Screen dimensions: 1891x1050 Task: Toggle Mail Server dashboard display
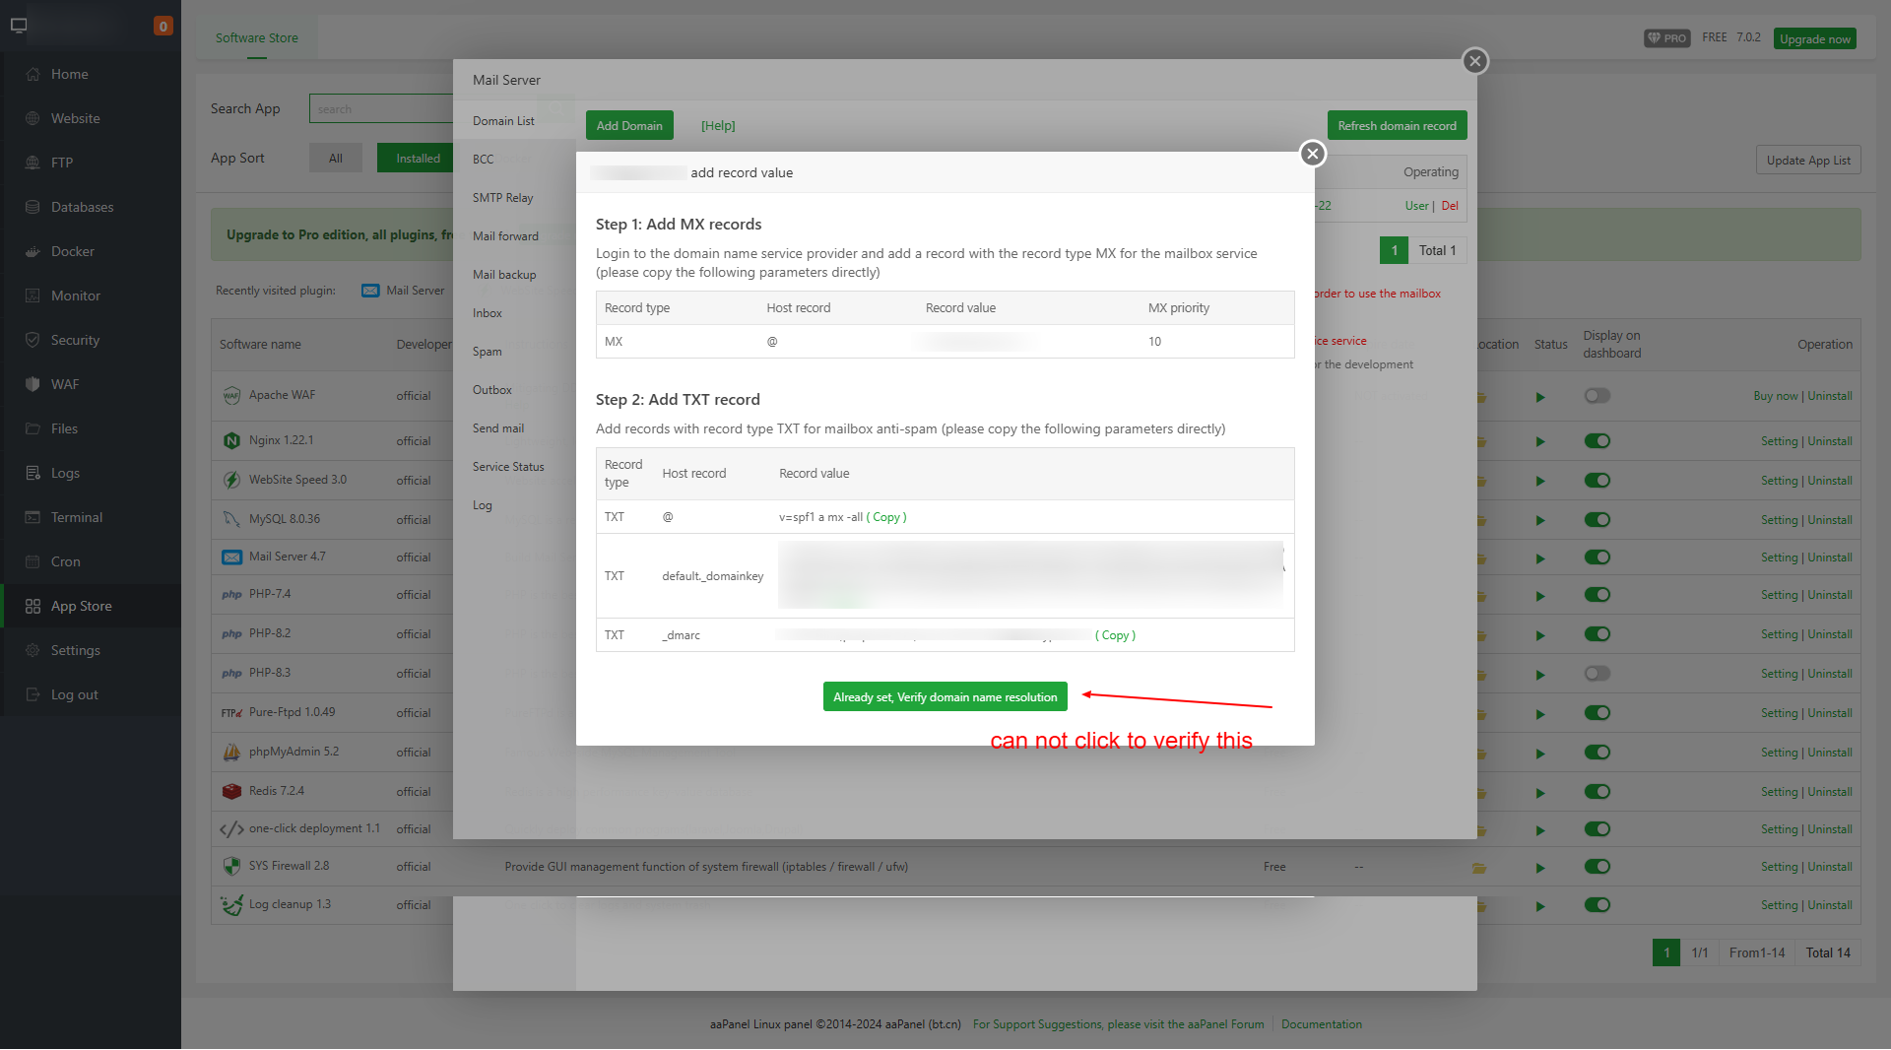coord(1597,558)
